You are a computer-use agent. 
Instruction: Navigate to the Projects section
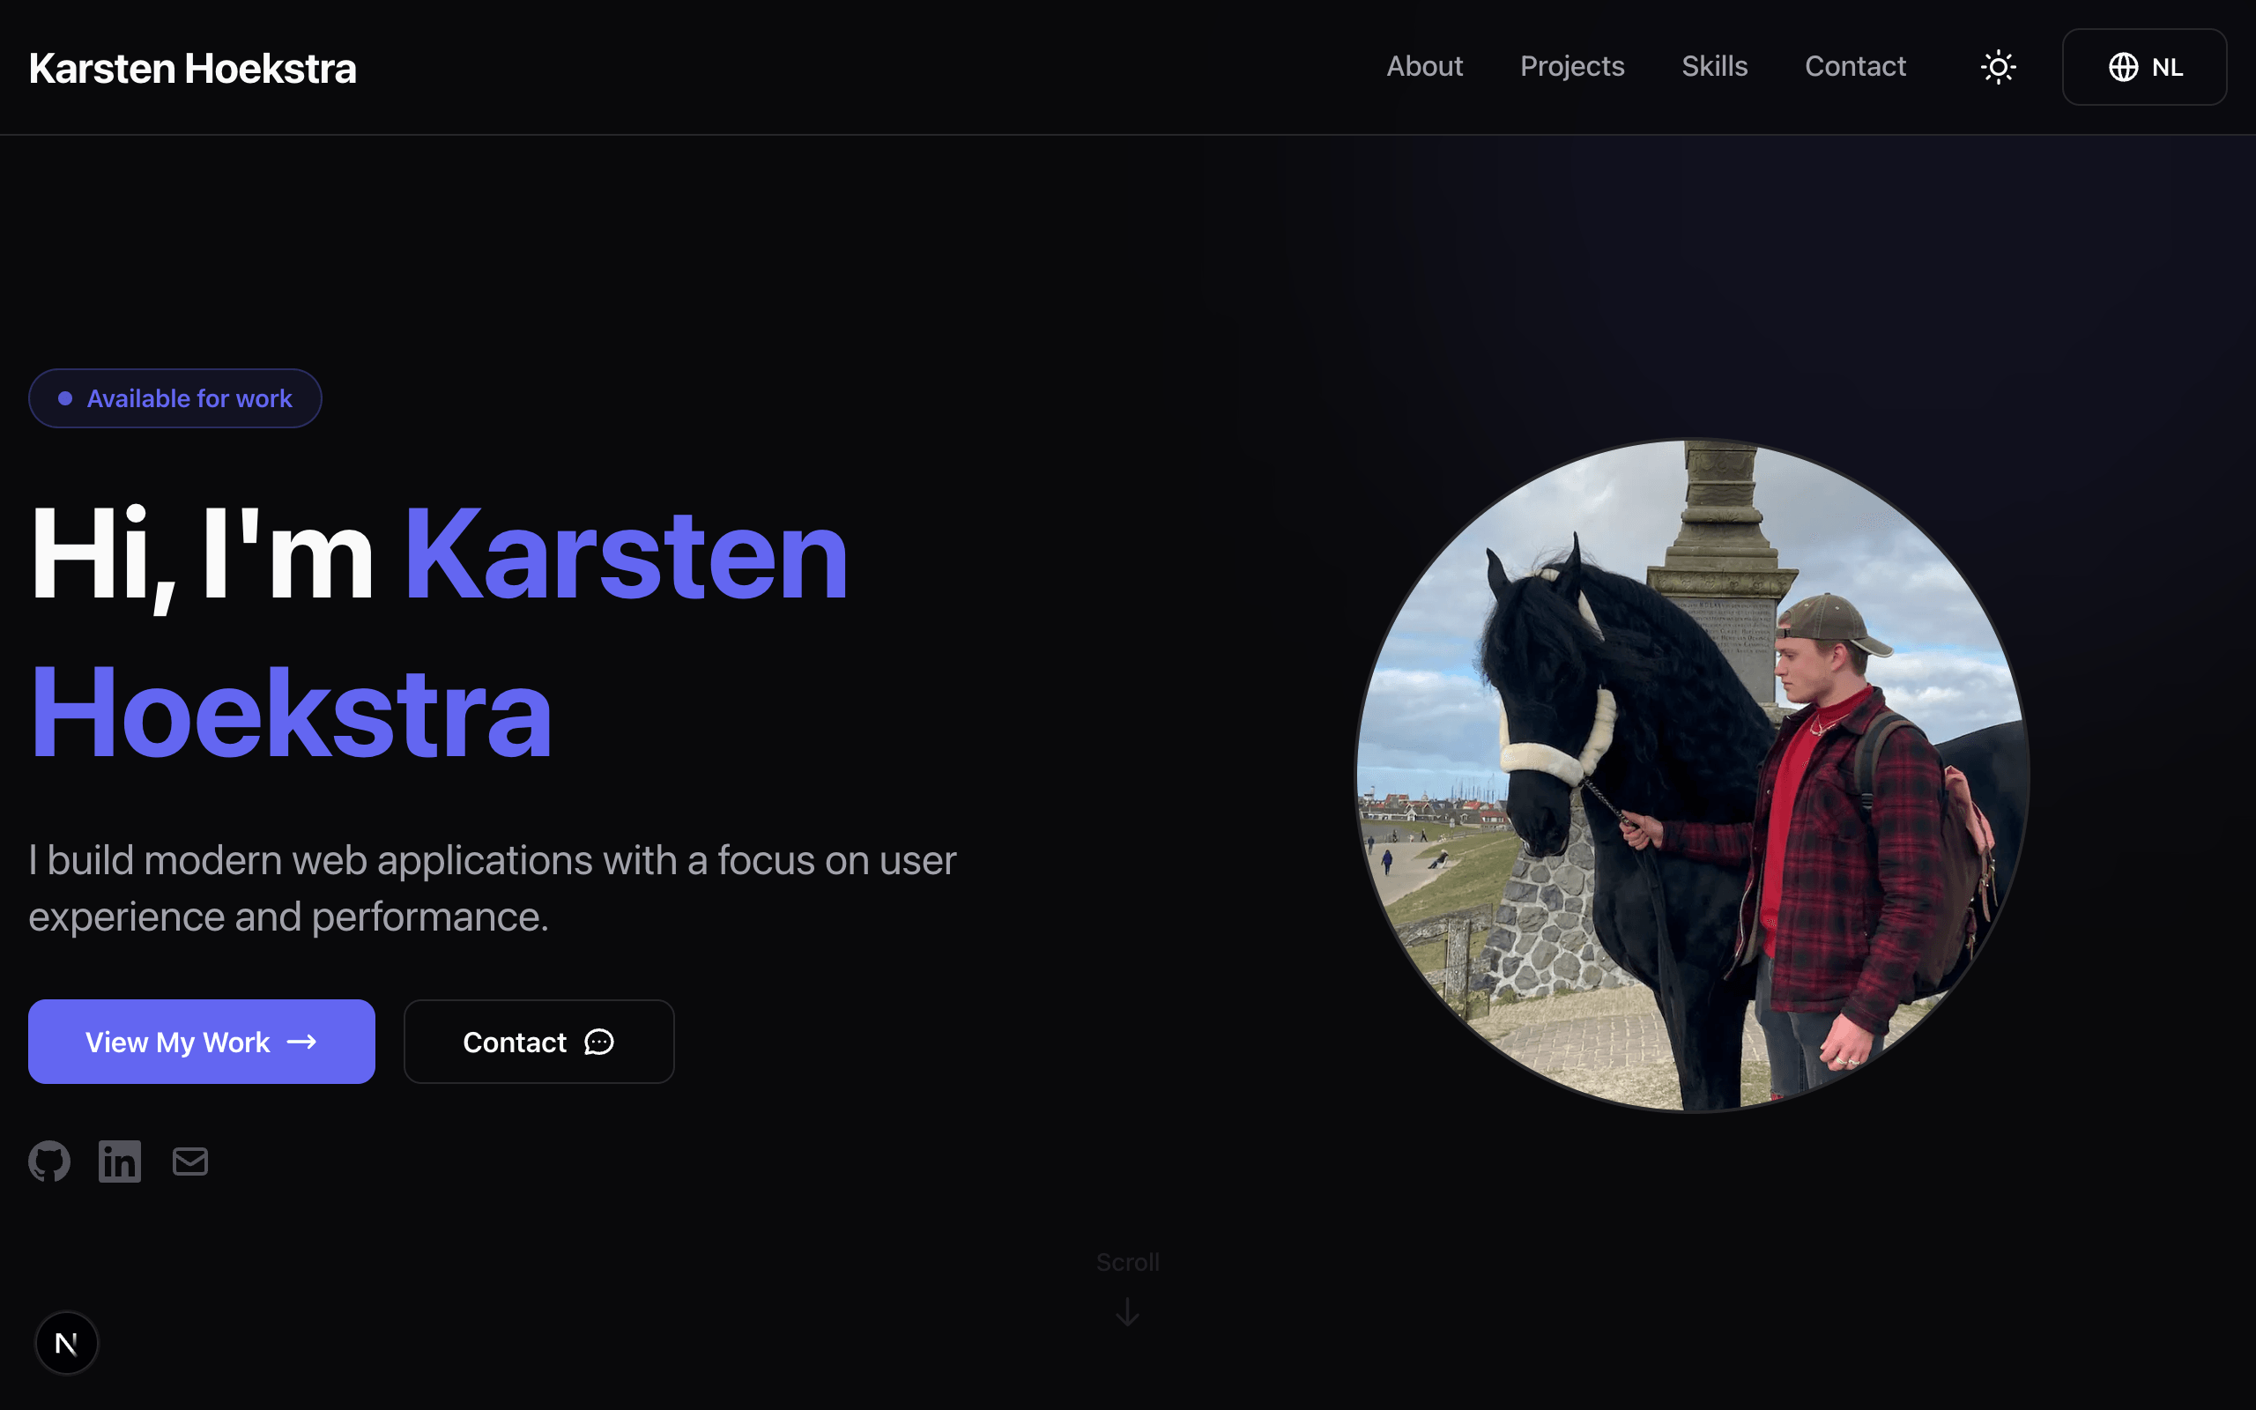point(1572,66)
